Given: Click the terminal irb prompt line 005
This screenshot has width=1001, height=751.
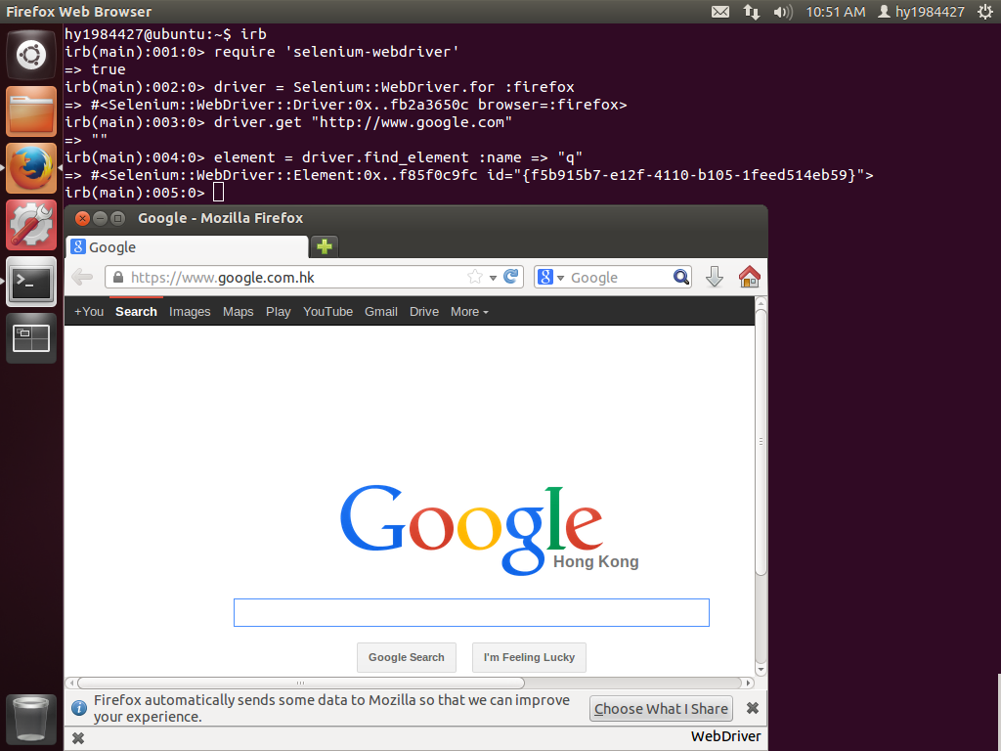Looking at the screenshot, I should [x=144, y=193].
